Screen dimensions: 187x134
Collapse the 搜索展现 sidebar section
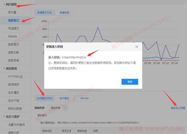pyautogui.click(x=11, y=68)
